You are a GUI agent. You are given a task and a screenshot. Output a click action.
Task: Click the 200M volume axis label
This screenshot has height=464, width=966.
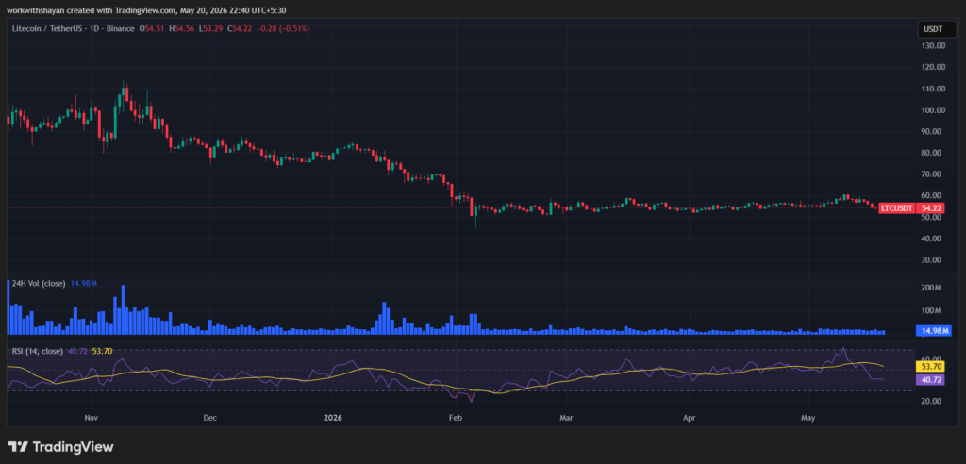click(931, 288)
